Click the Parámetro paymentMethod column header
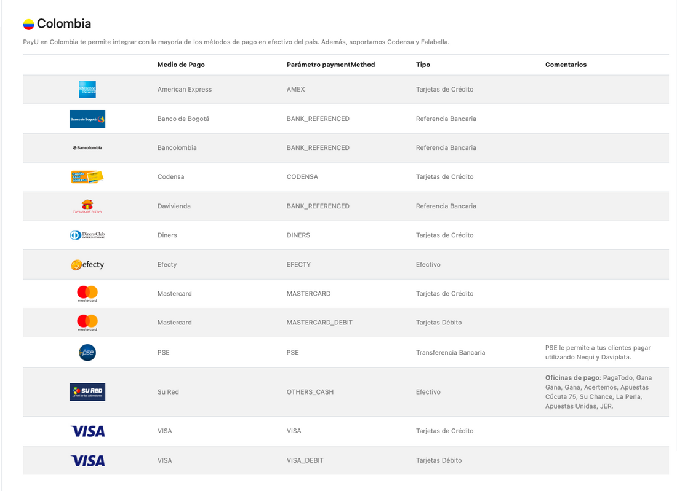The width and height of the screenshot is (677, 491). (330, 65)
